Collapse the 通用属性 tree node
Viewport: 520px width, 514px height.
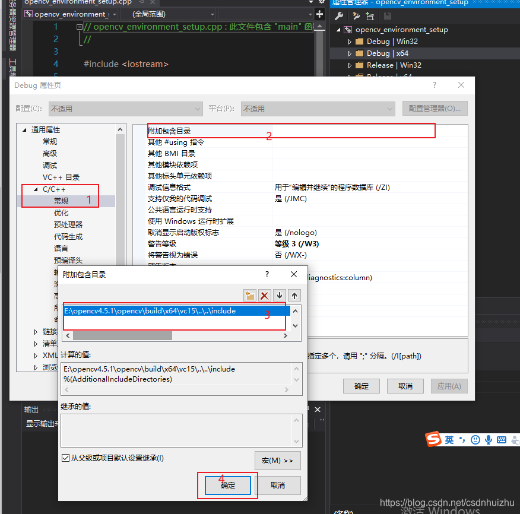[24, 130]
